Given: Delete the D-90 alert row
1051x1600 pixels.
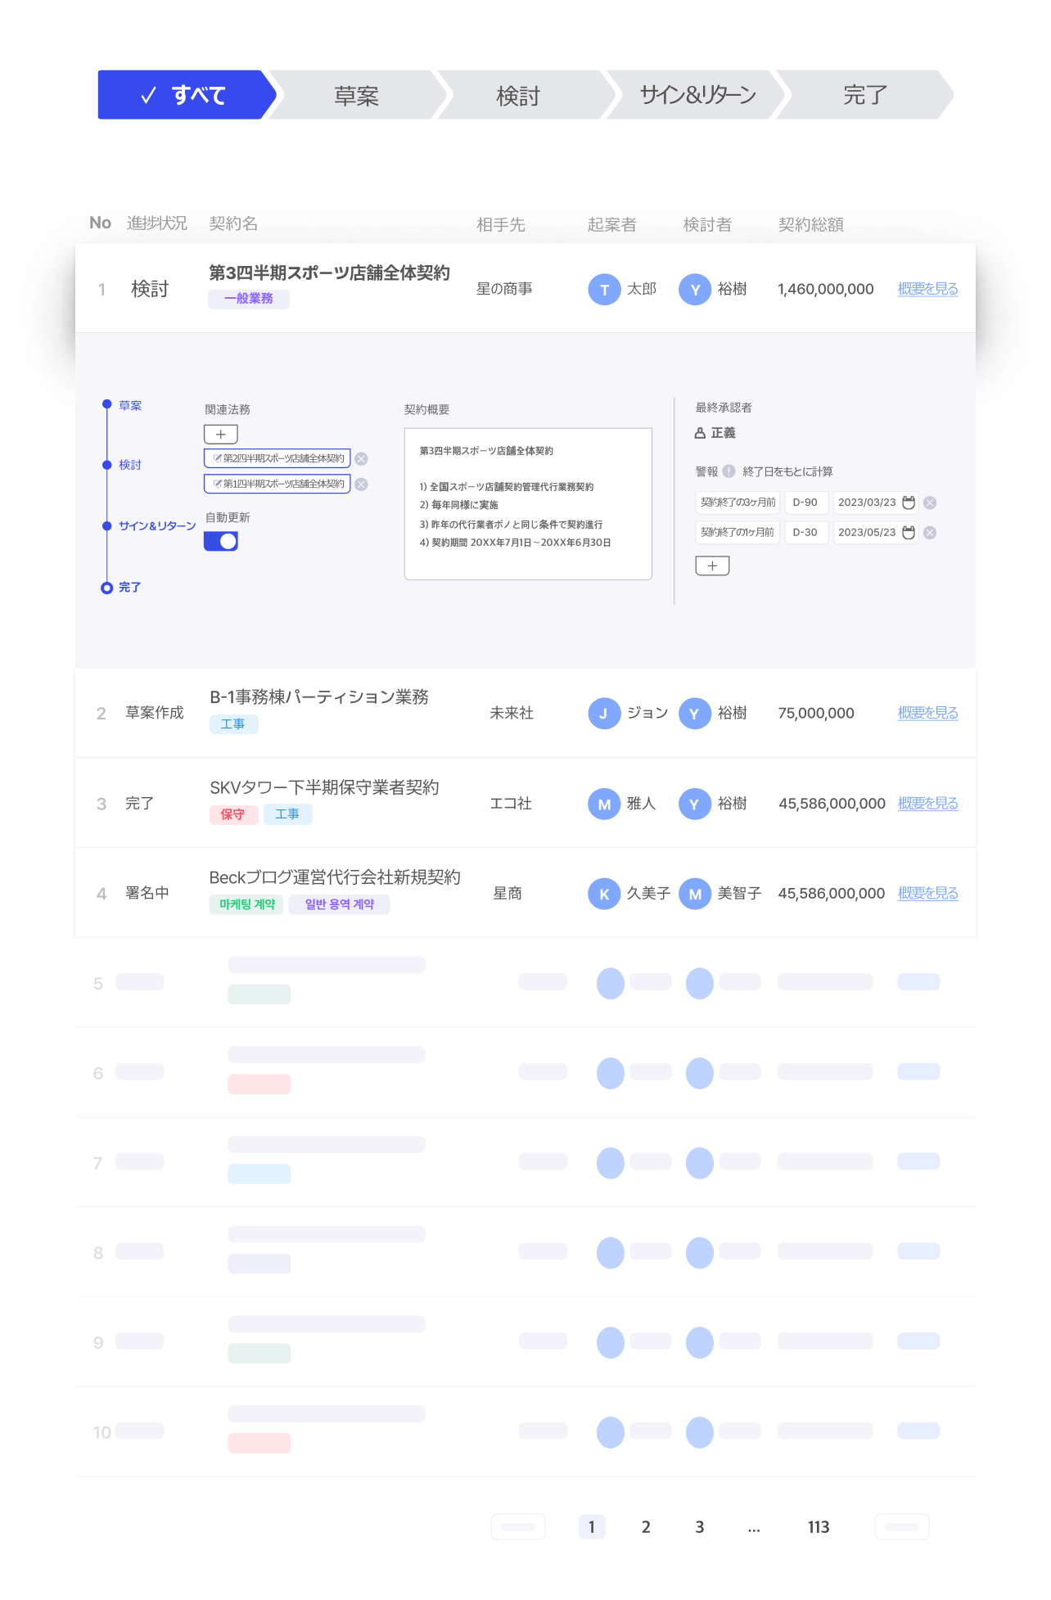Looking at the screenshot, I should click(x=930, y=503).
